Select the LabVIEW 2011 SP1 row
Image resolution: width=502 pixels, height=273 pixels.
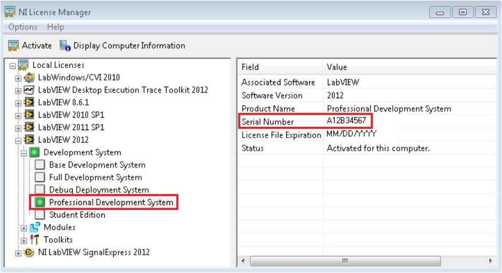(x=71, y=127)
